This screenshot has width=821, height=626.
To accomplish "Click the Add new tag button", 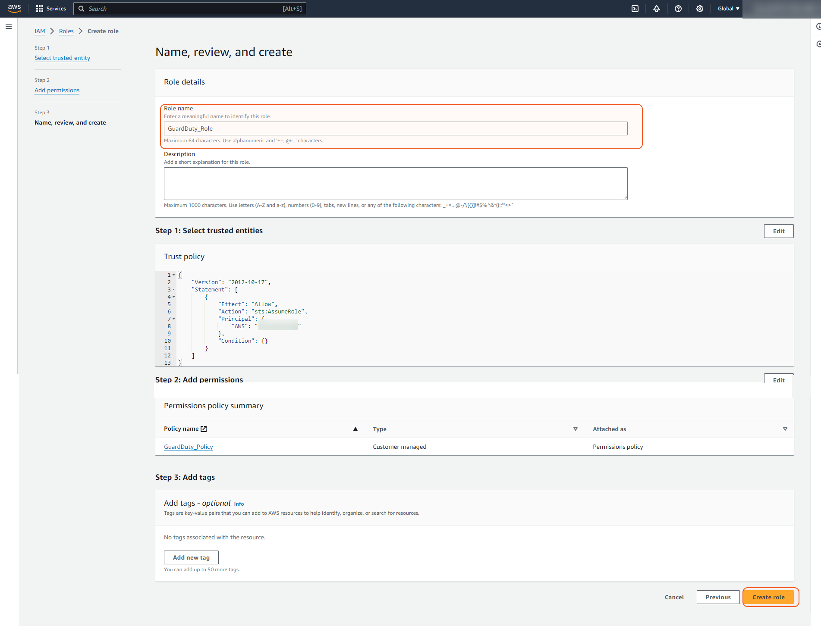I will [191, 557].
